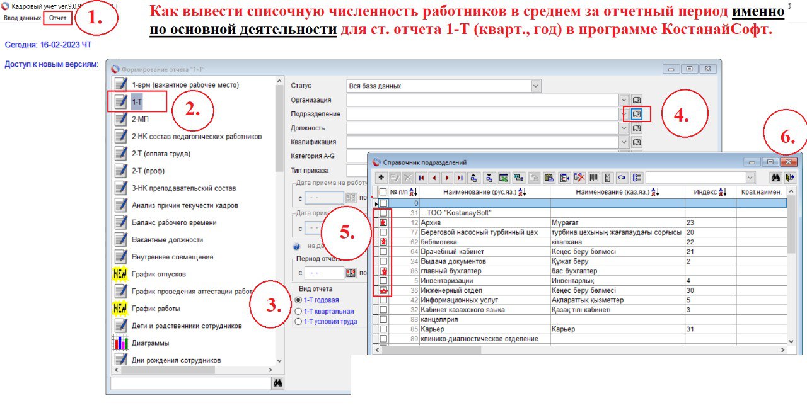The image size is (807, 408).
Task: Expand the Квалификация dropdown arrow
Action: (x=624, y=142)
